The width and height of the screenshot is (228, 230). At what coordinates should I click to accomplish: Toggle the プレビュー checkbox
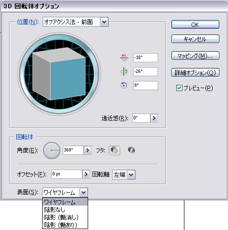[x=179, y=88]
